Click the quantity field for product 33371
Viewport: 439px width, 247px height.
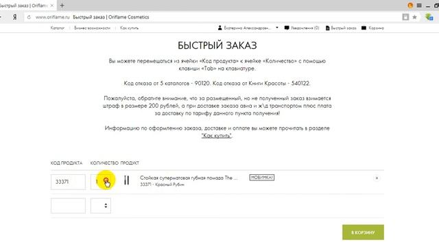[x=101, y=182]
